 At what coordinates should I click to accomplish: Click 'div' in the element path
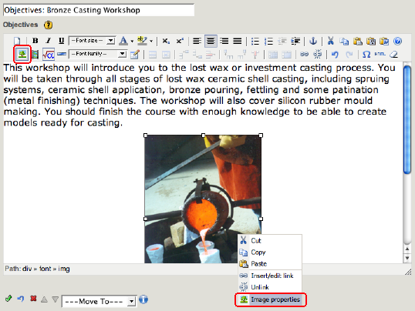[27, 269]
